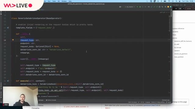Click the master Git branch widget
The image size is (195, 109).
(168, 102)
